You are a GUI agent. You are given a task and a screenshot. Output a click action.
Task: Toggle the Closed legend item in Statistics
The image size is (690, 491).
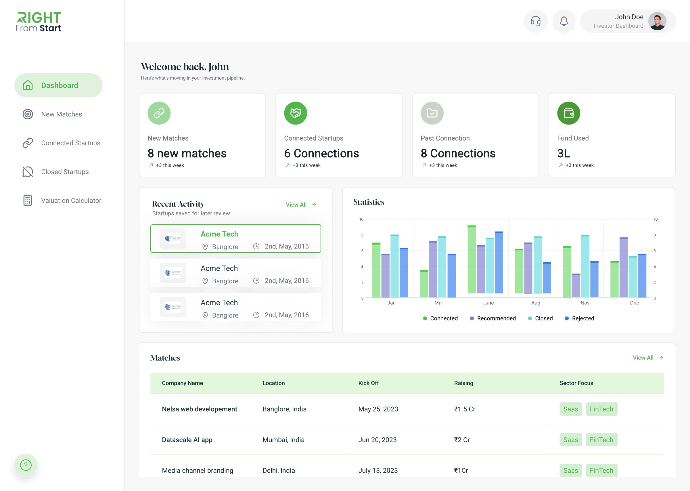(540, 318)
